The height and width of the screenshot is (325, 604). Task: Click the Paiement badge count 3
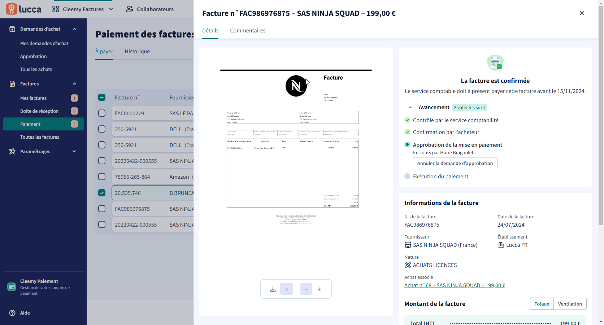click(x=74, y=124)
